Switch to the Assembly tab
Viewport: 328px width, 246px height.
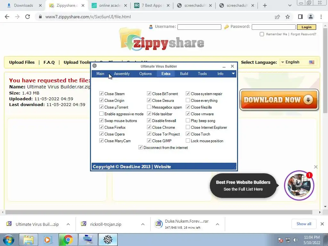122,74
